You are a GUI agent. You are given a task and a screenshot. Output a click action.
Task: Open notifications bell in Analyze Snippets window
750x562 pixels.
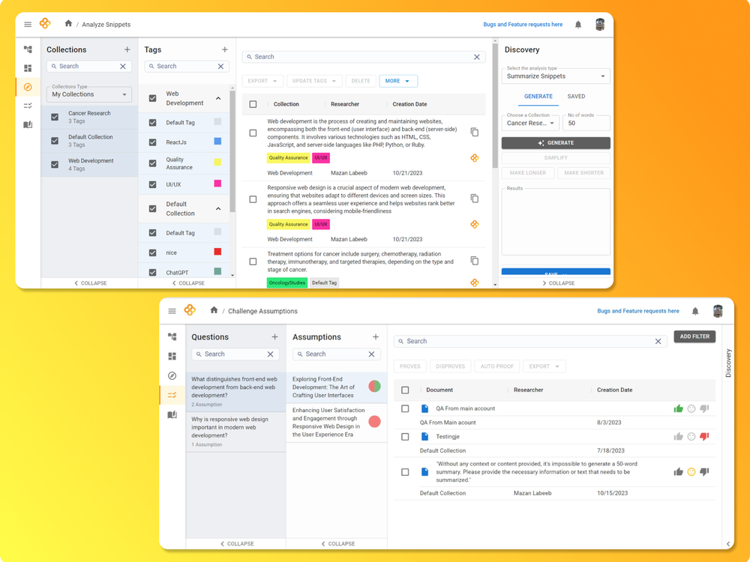[x=577, y=25]
